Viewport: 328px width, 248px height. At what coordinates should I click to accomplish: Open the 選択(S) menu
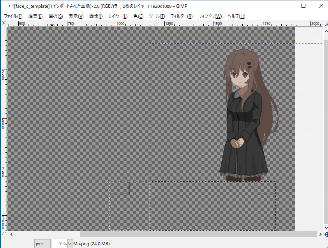tap(56, 16)
